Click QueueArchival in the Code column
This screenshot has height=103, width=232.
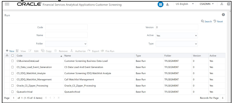25,92
